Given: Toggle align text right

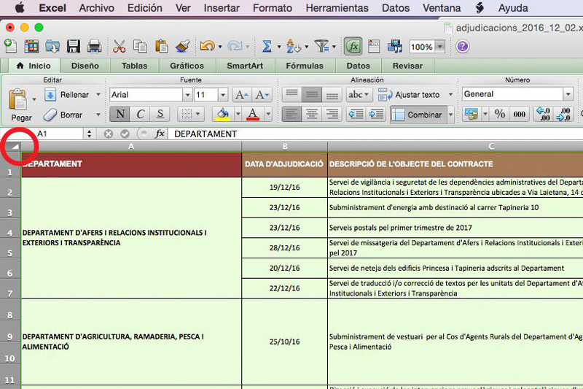Looking at the screenshot, I should pos(332,115).
